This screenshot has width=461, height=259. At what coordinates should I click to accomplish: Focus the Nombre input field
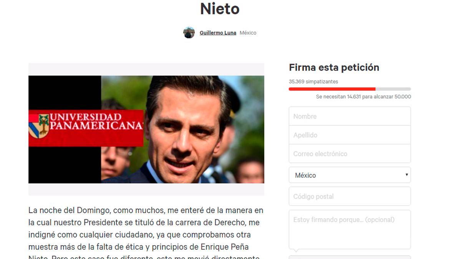coord(350,116)
